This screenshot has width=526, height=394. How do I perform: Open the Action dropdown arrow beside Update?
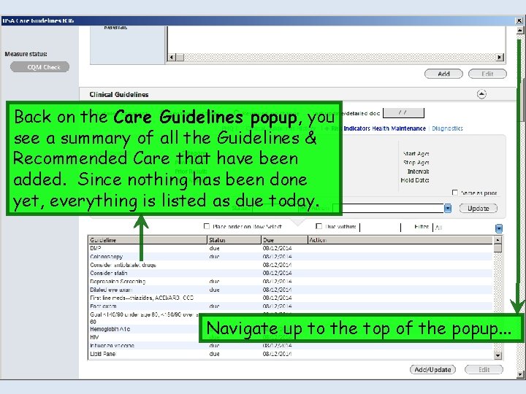point(448,209)
